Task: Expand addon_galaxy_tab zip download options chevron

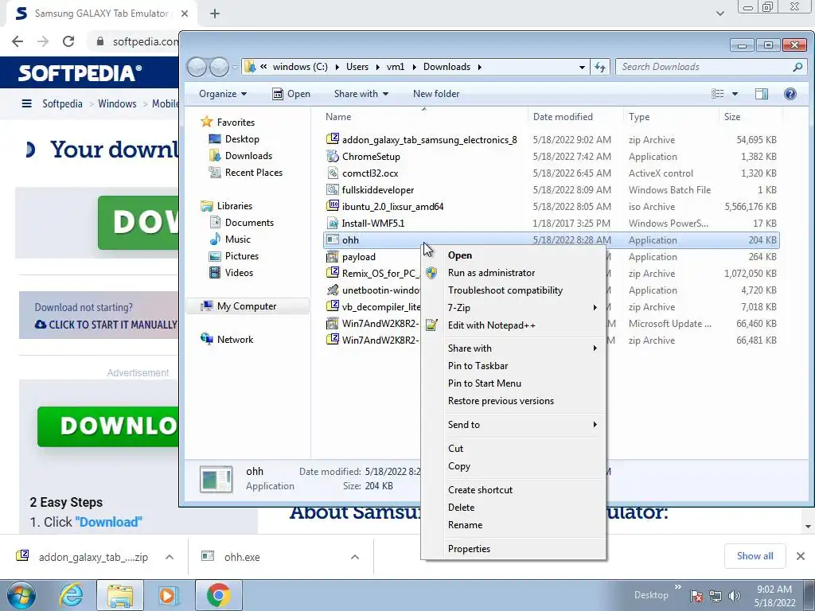Action: coord(170,556)
